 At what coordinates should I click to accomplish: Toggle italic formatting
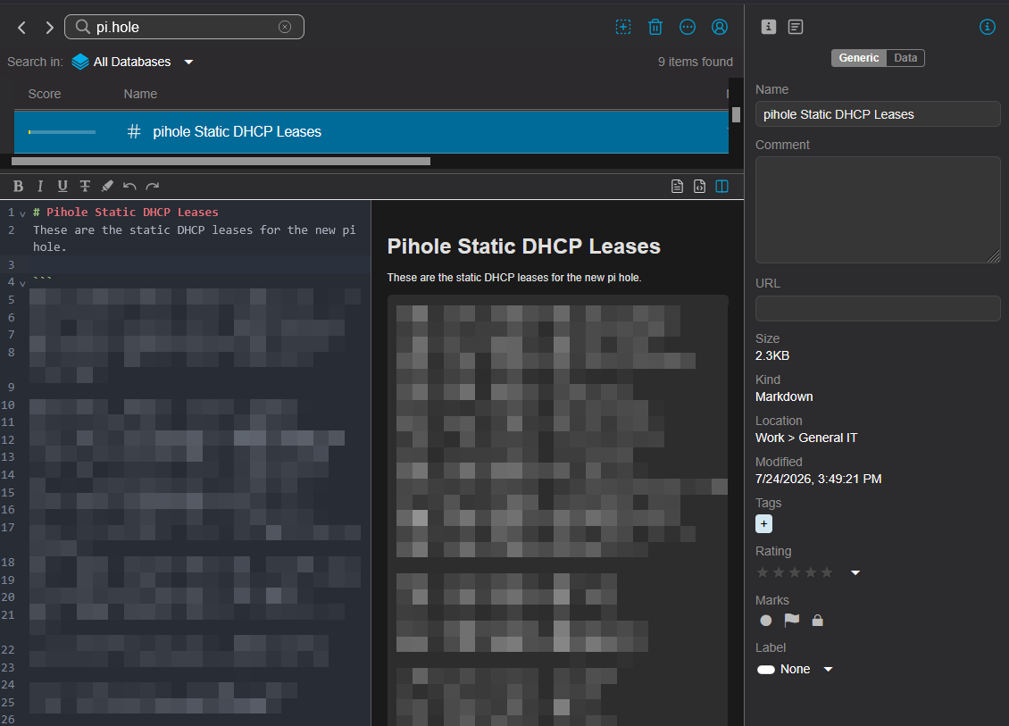(x=40, y=186)
